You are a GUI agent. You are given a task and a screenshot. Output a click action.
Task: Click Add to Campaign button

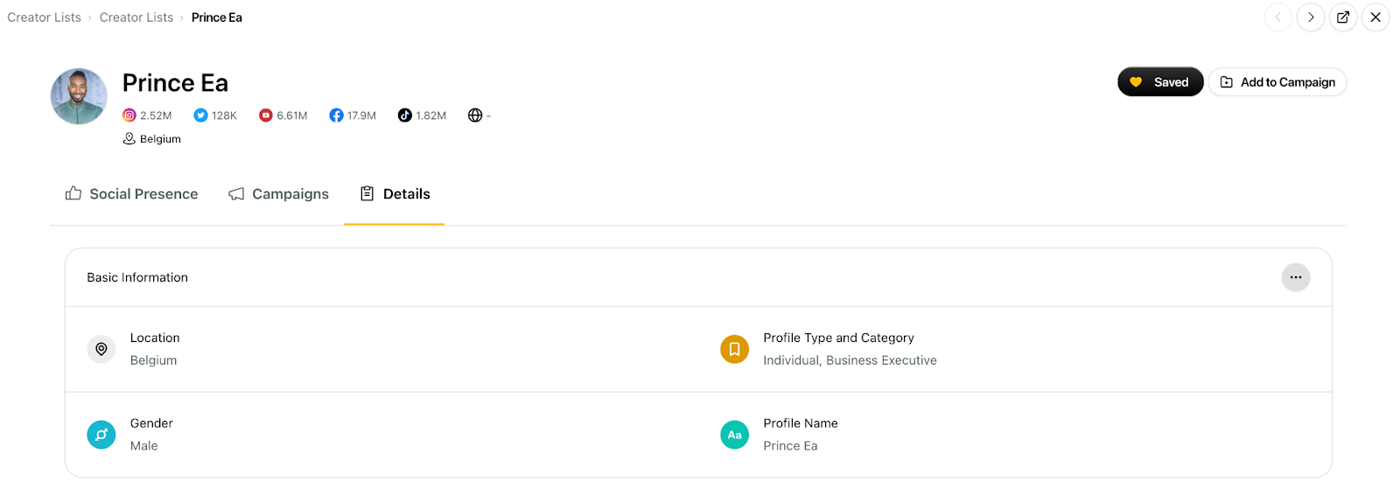(x=1277, y=82)
